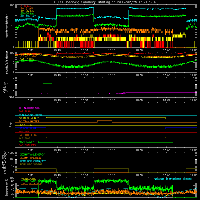Screen dimensions: 200x200
Task: Click 16:15 tick under the flags plot
Action: (112, 150)
